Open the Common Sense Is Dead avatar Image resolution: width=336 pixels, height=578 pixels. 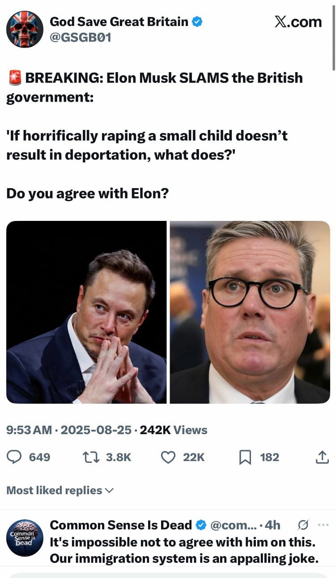click(25, 538)
